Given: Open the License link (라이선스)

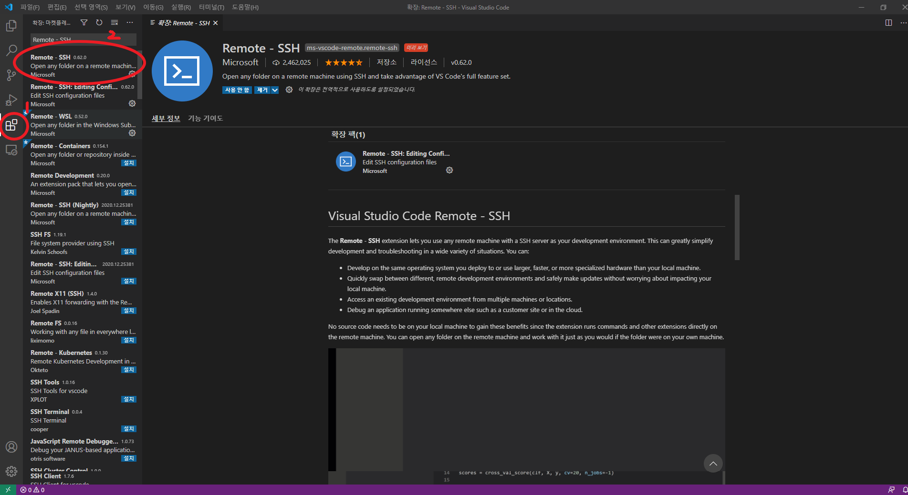Looking at the screenshot, I should pyautogui.click(x=424, y=62).
